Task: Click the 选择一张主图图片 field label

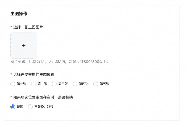Action: point(28,27)
